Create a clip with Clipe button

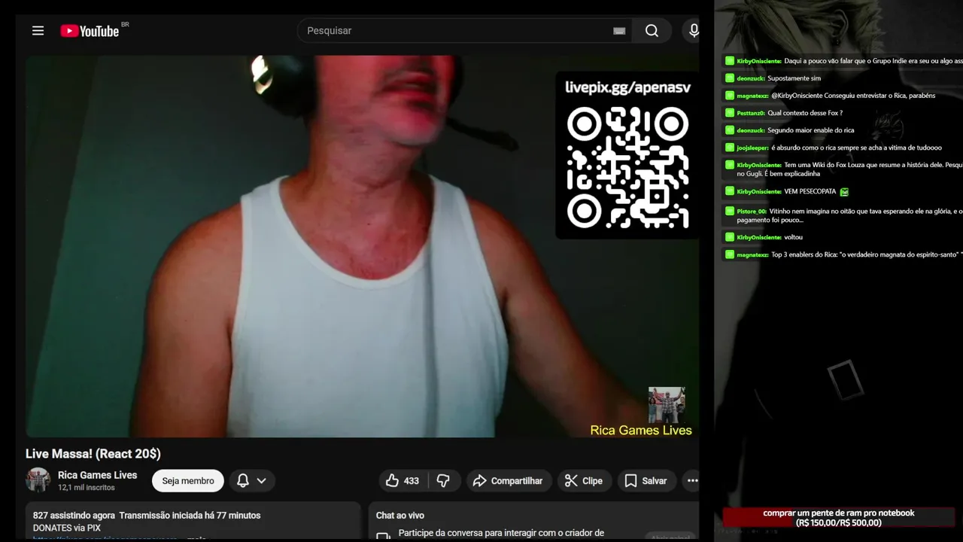[584, 480]
